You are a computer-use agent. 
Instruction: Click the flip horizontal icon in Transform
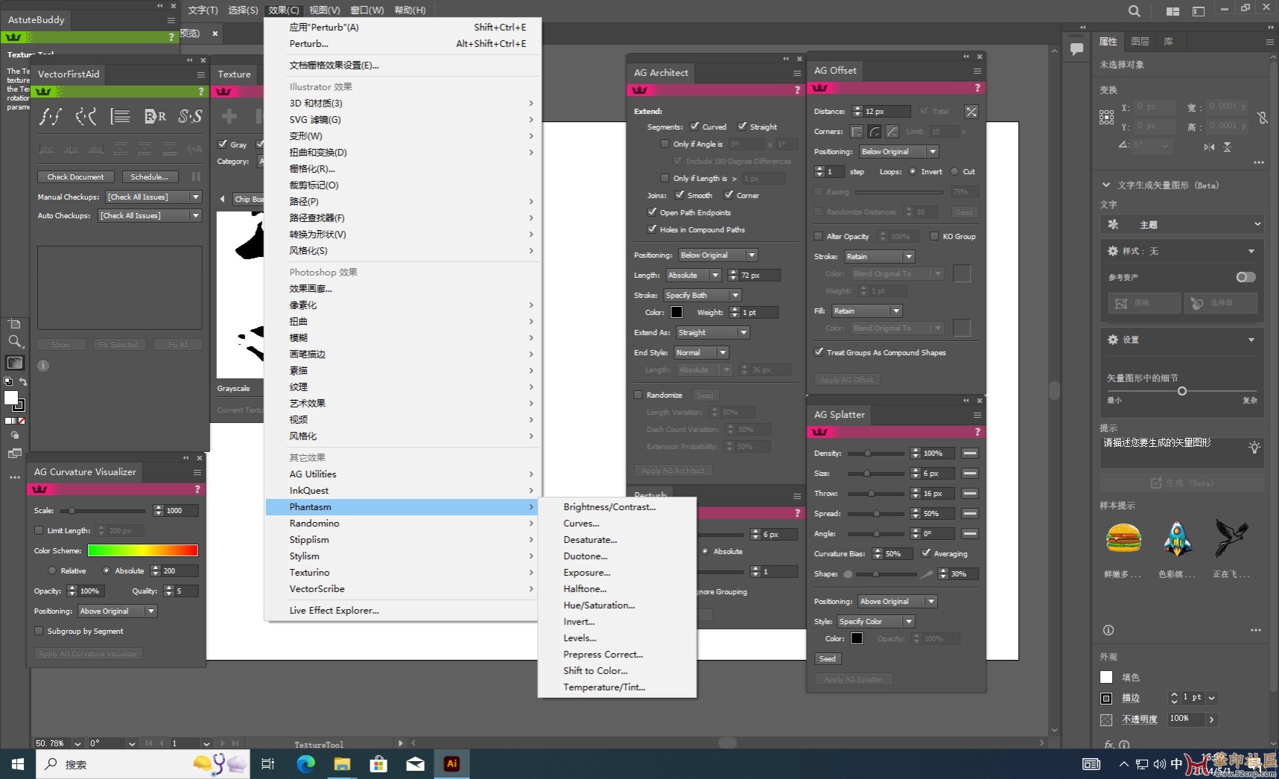(1209, 147)
